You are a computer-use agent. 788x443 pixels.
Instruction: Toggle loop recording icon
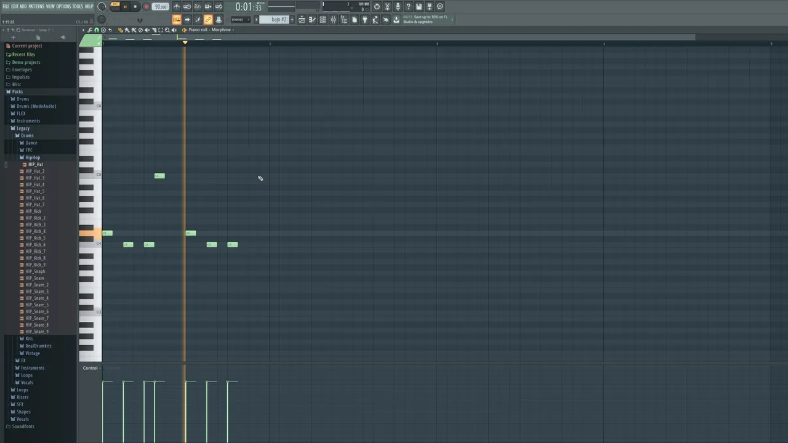coord(219,6)
